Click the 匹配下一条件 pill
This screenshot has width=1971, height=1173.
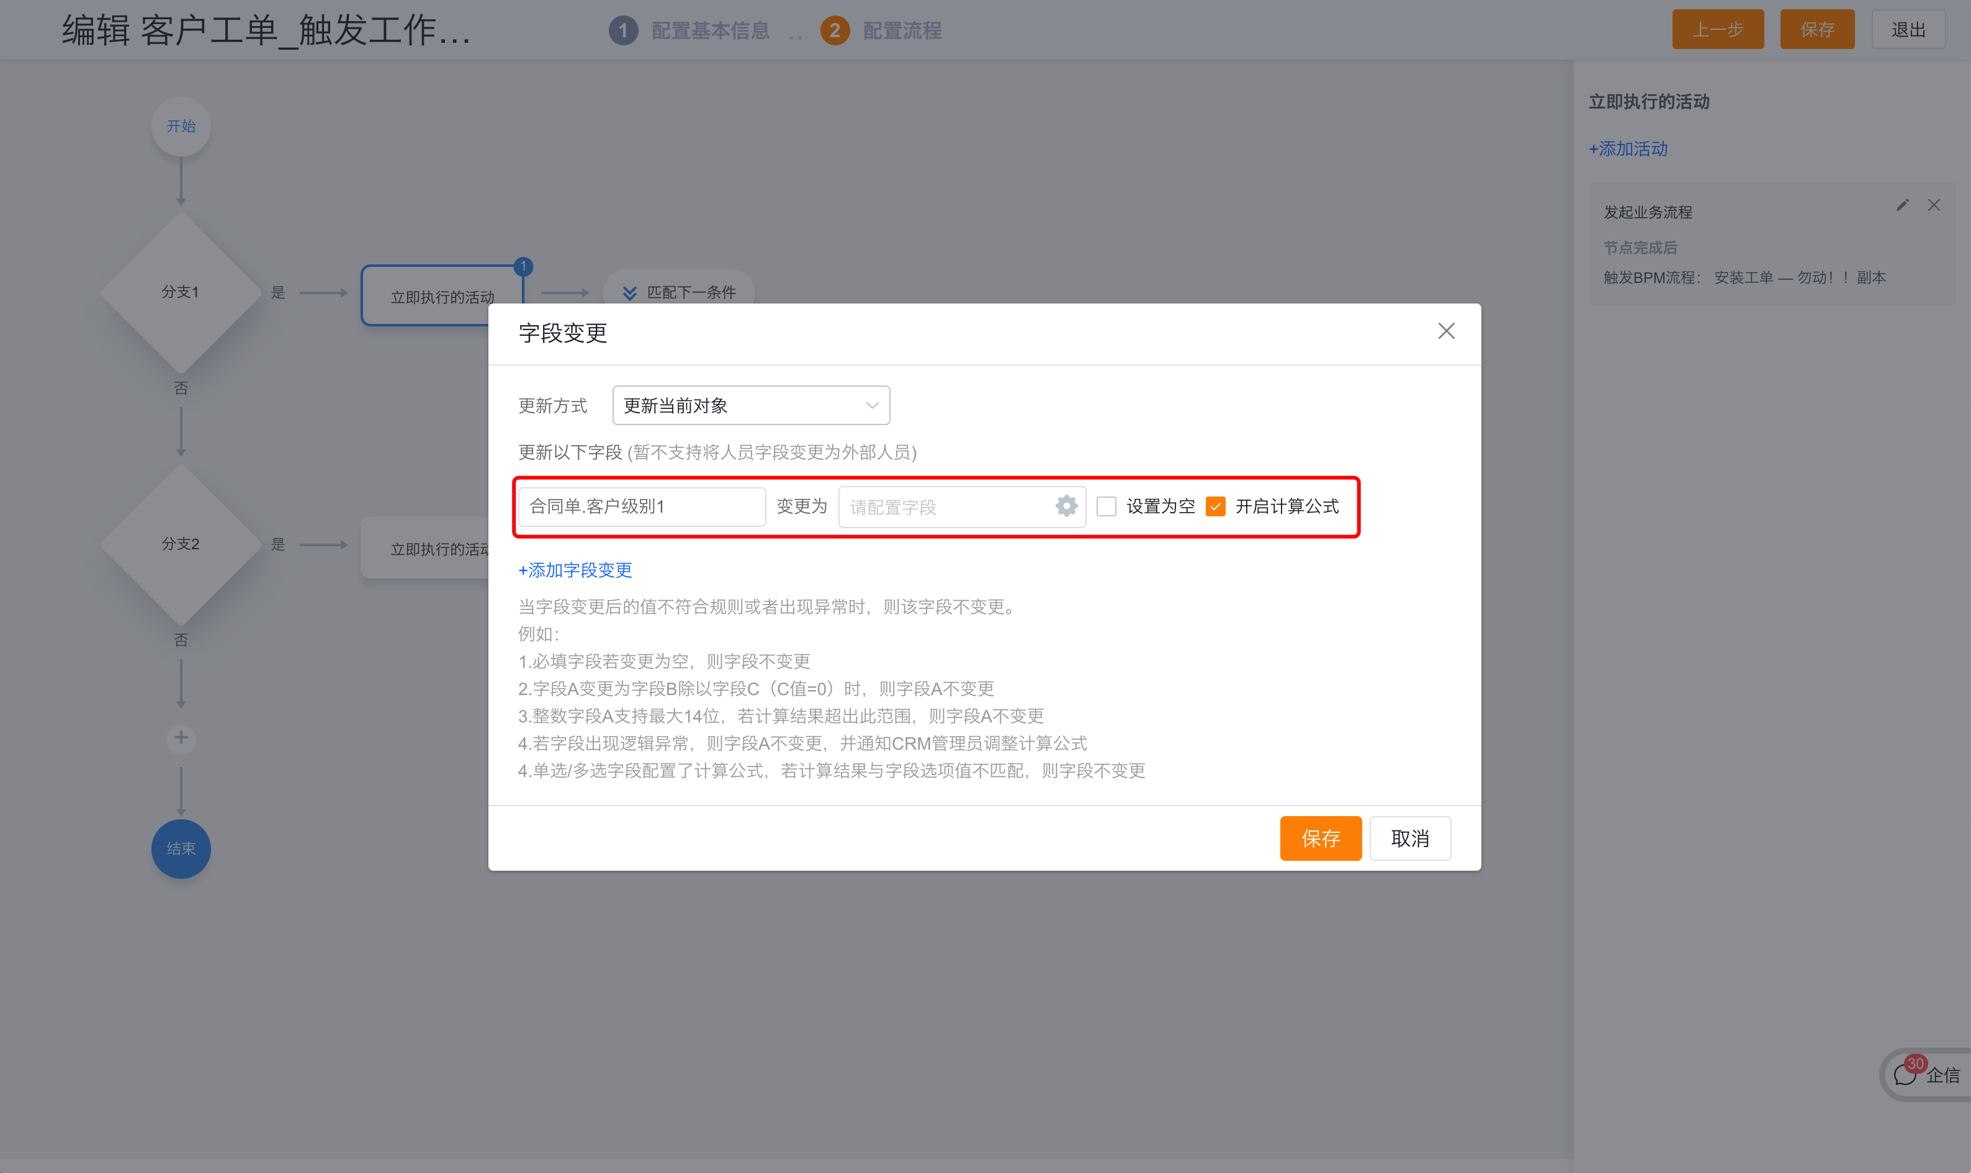click(x=679, y=292)
